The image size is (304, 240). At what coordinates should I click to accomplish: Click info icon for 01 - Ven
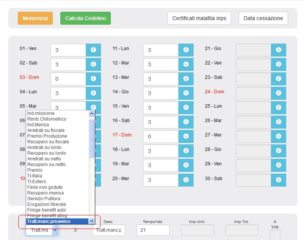coord(93,50)
